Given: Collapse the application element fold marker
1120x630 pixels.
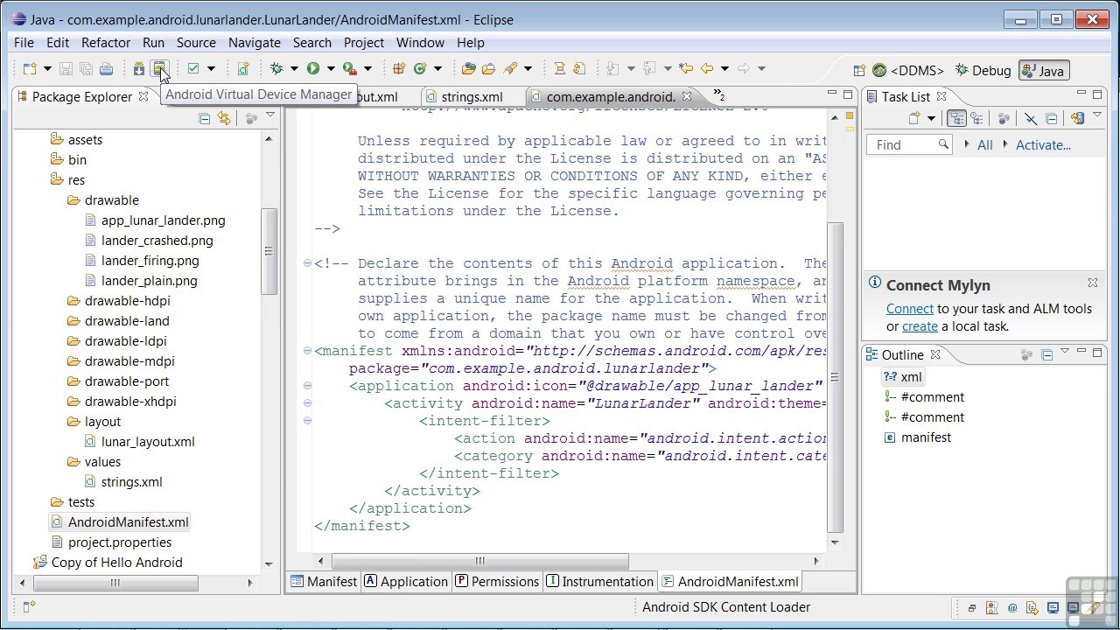Looking at the screenshot, I should [307, 386].
